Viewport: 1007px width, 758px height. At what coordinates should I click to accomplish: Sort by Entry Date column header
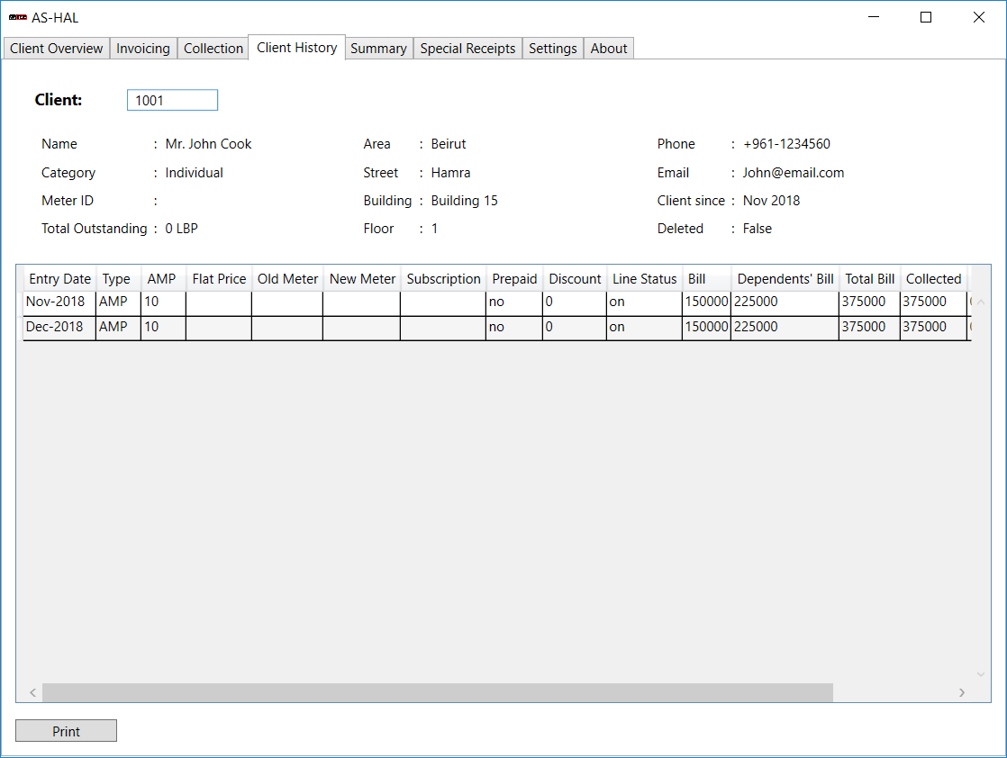pos(59,279)
